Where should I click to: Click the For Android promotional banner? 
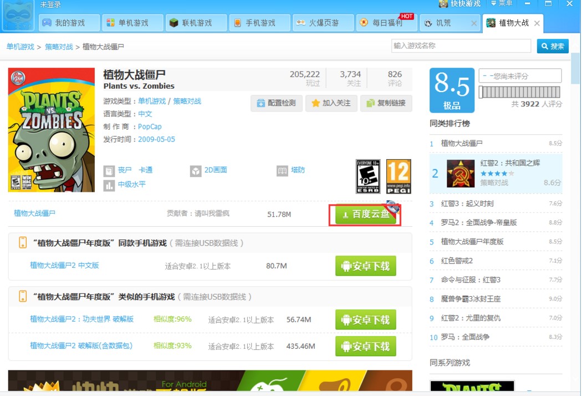[x=210, y=381]
